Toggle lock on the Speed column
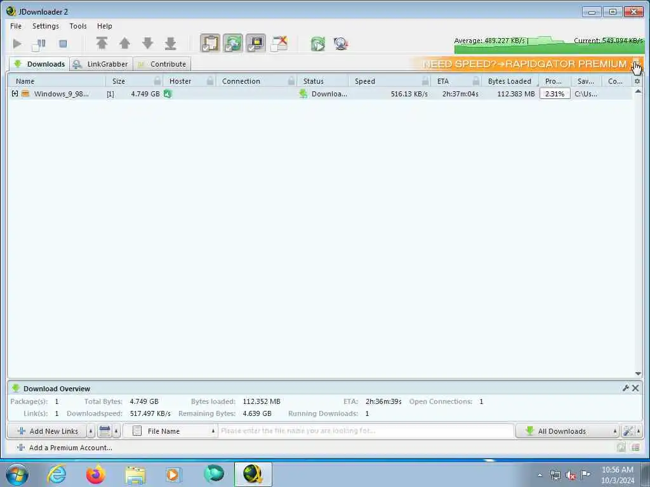650x487 pixels. pos(425,81)
